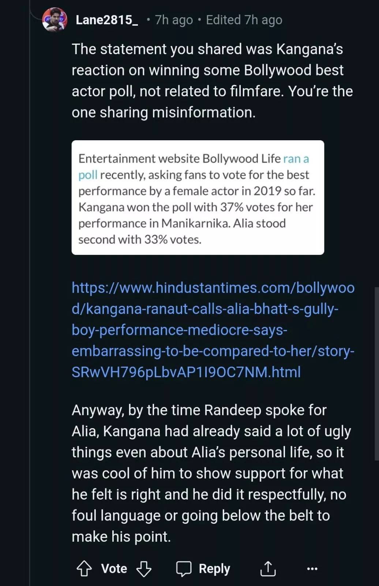379x586 pixels.
Task: Tap the Vote count label
Action: pyautogui.click(x=114, y=568)
